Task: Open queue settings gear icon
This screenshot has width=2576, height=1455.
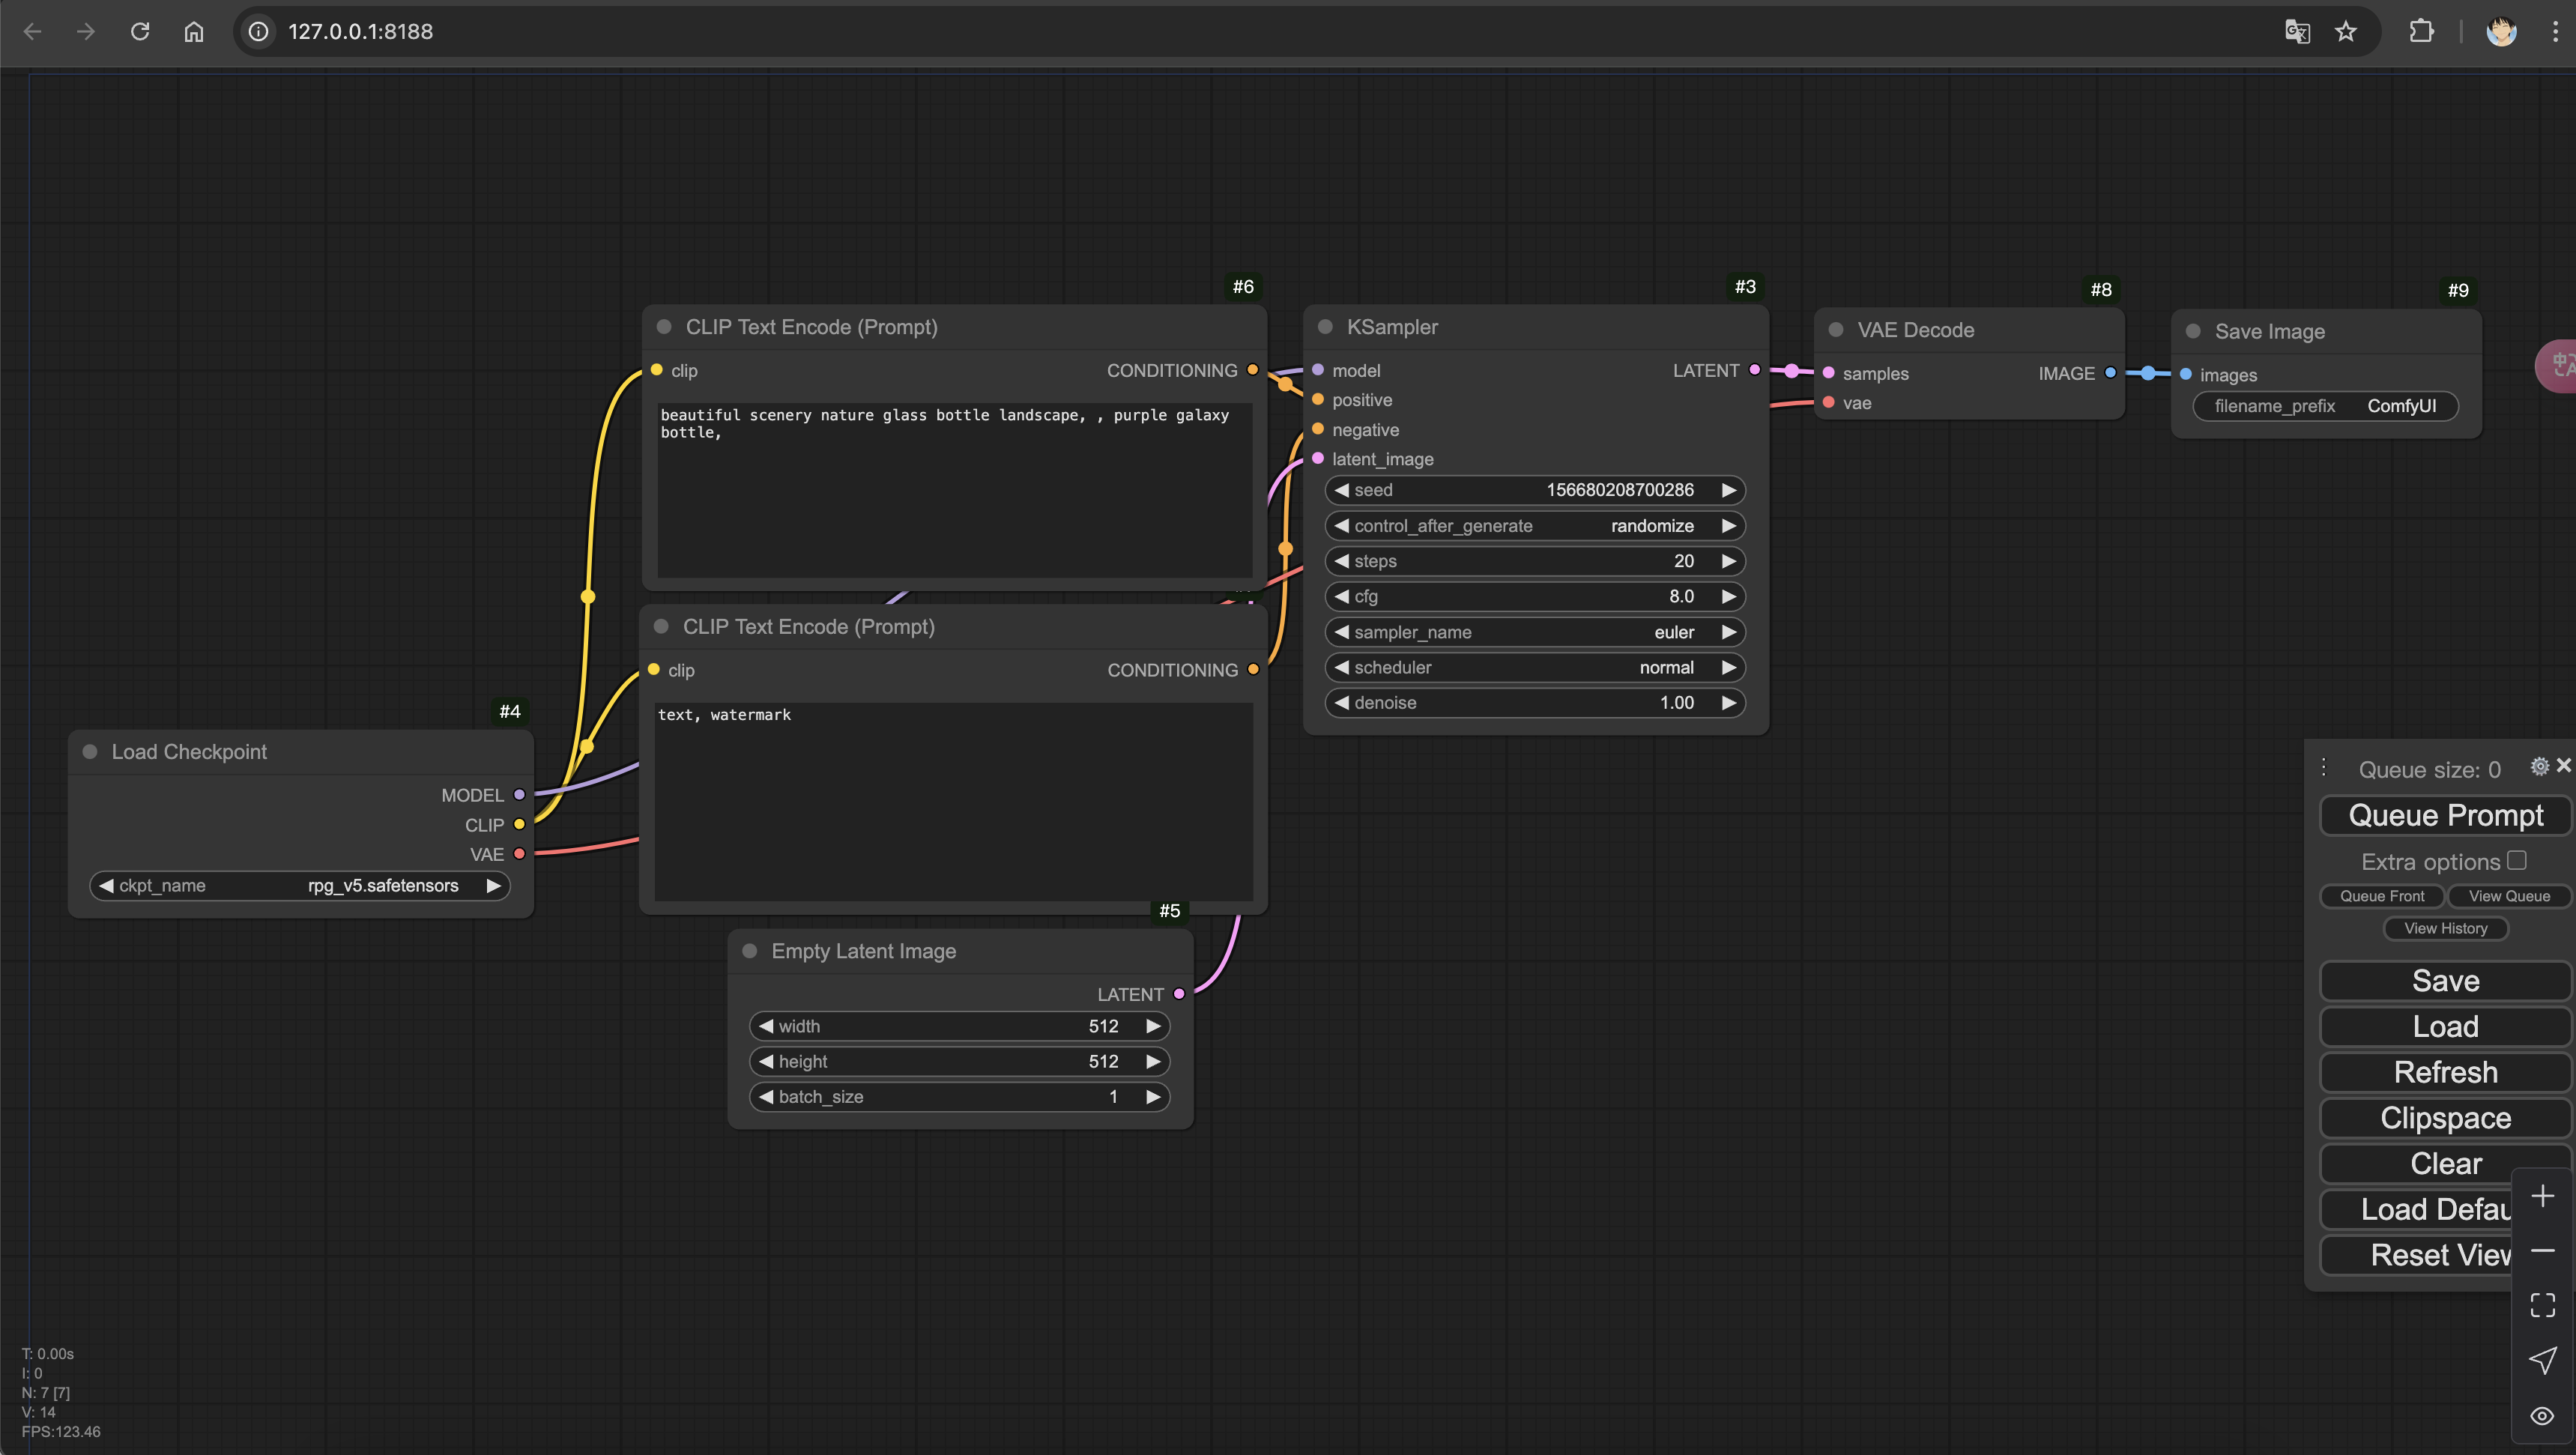Action: pos(2539,766)
